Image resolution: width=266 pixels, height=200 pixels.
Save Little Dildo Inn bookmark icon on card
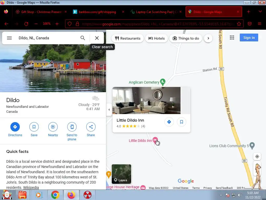(x=182, y=122)
